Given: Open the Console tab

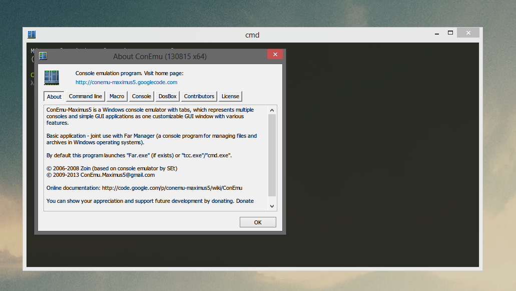Looking at the screenshot, I should tap(142, 96).
